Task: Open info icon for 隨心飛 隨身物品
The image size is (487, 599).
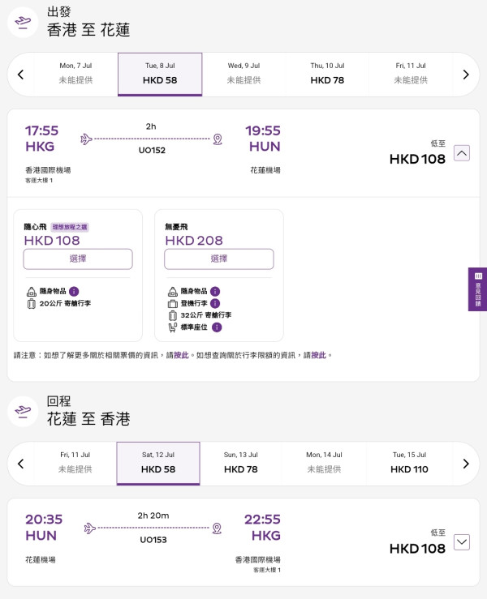Action: (x=74, y=292)
